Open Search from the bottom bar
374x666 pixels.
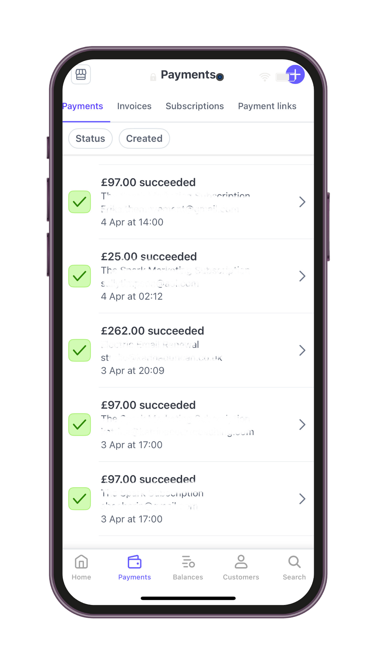coord(294,567)
